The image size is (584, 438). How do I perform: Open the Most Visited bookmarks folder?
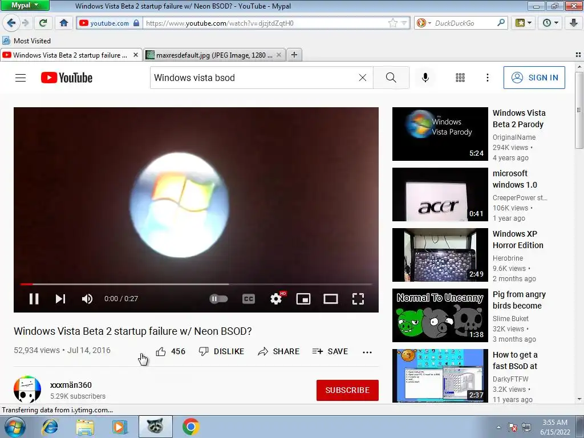pyautogui.click(x=26, y=40)
